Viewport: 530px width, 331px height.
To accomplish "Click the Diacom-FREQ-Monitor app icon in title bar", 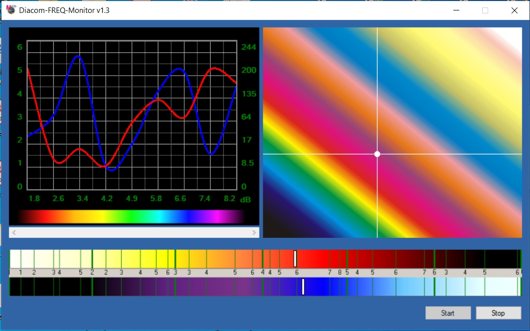I will (11, 10).
